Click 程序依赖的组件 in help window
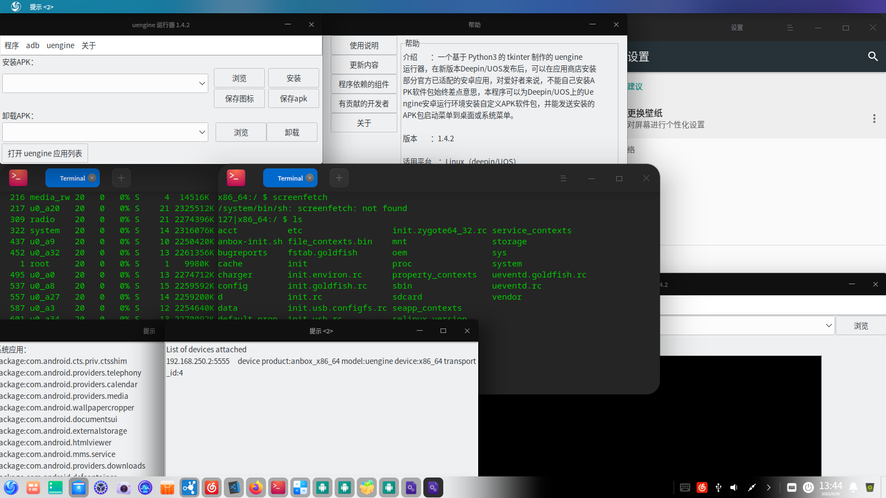Screen dimensions: 886x498 pyautogui.click(x=364, y=84)
